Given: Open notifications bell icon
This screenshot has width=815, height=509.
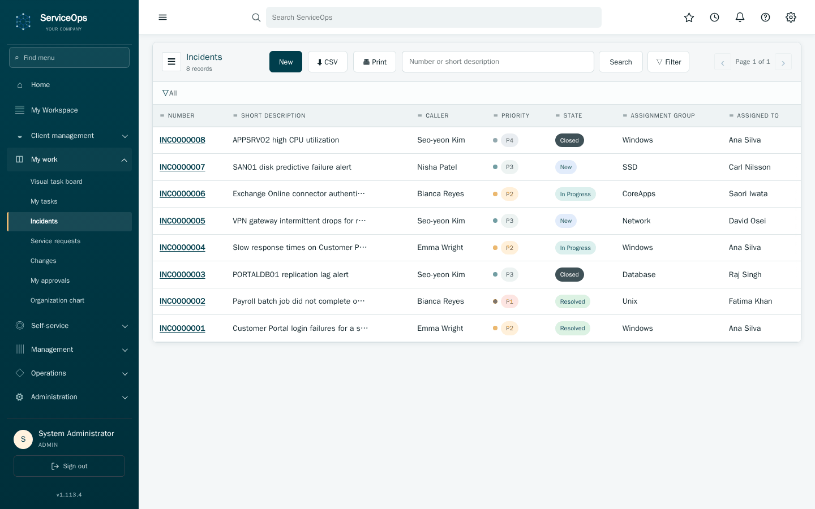Looking at the screenshot, I should [x=740, y=18].
